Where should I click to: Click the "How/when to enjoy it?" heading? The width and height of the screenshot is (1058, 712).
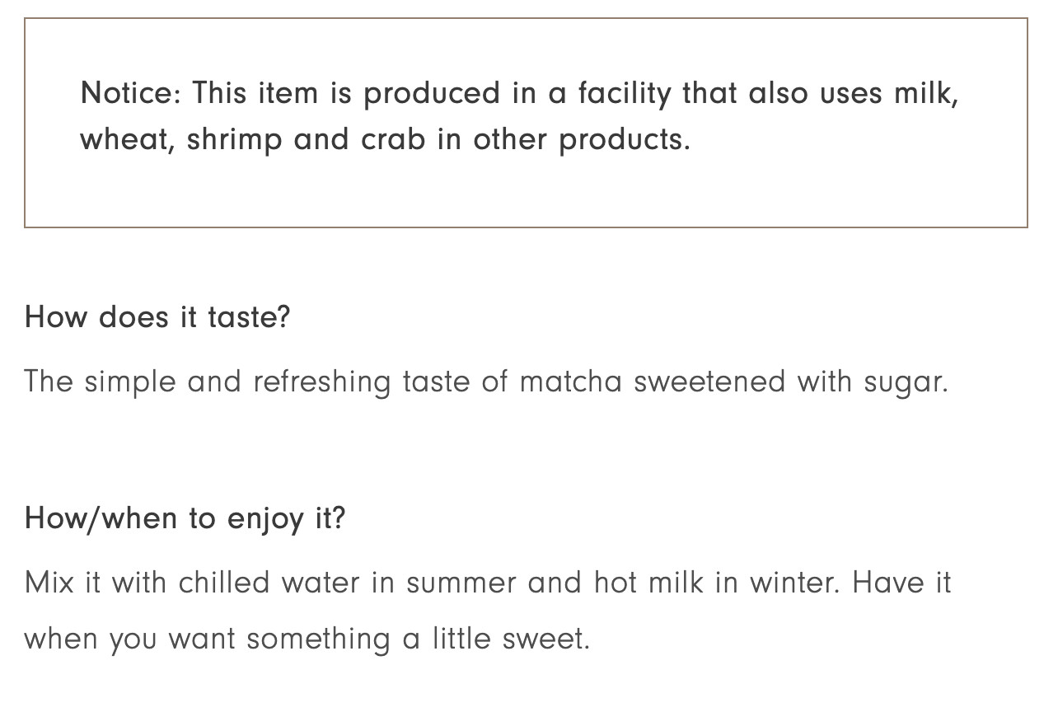[x=185, y=518]
